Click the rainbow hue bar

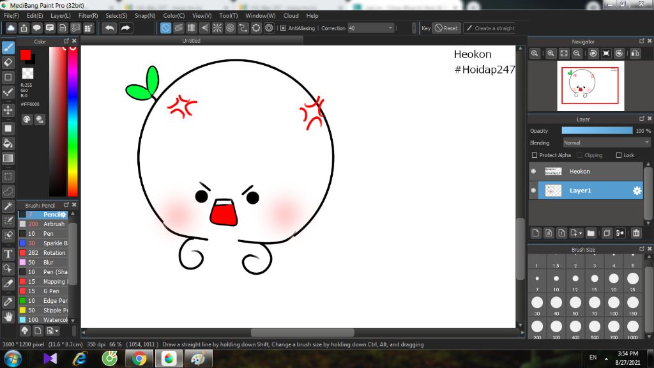coord(73,121)
